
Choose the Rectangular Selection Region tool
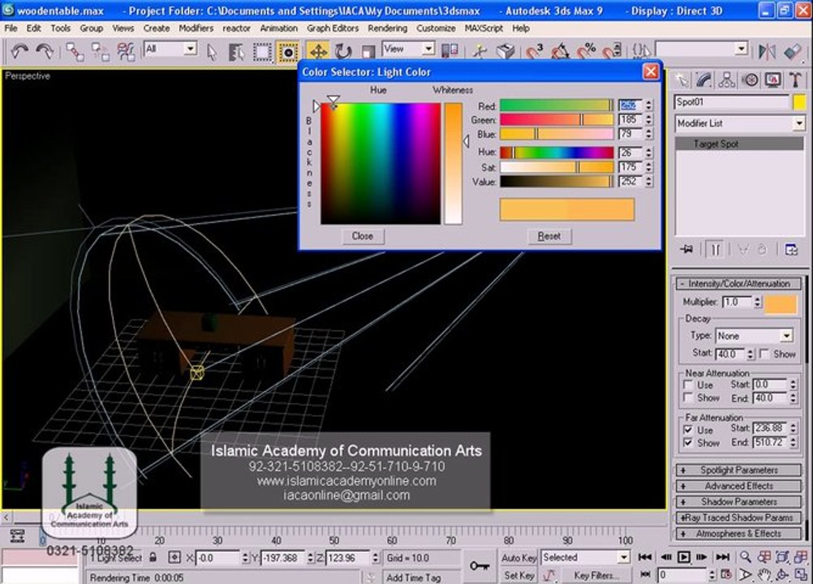[x=262, y=52]
